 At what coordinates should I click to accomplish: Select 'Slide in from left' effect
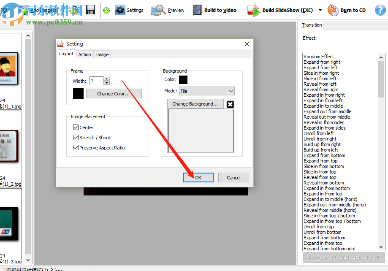pyautogui.click(x=320, y=79)
